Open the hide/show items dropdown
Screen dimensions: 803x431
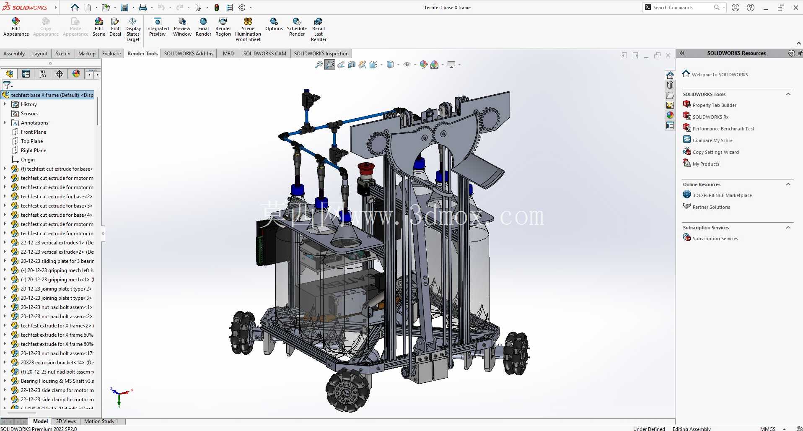[x=415, y=65]
